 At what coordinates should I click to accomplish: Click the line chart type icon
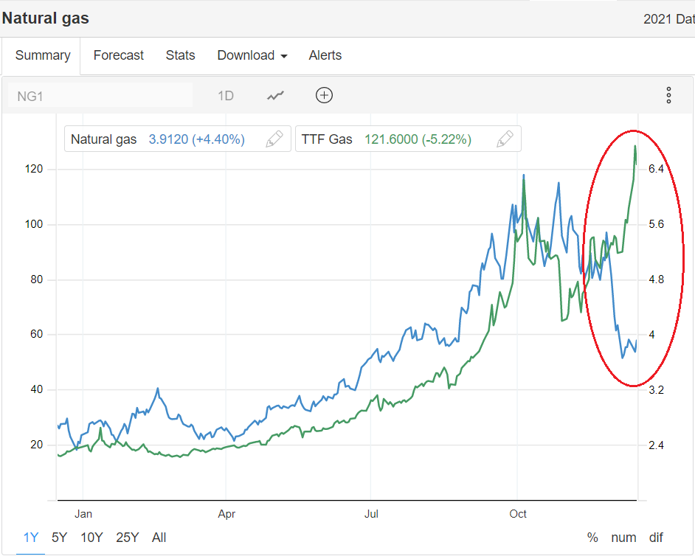coord(276,95)
